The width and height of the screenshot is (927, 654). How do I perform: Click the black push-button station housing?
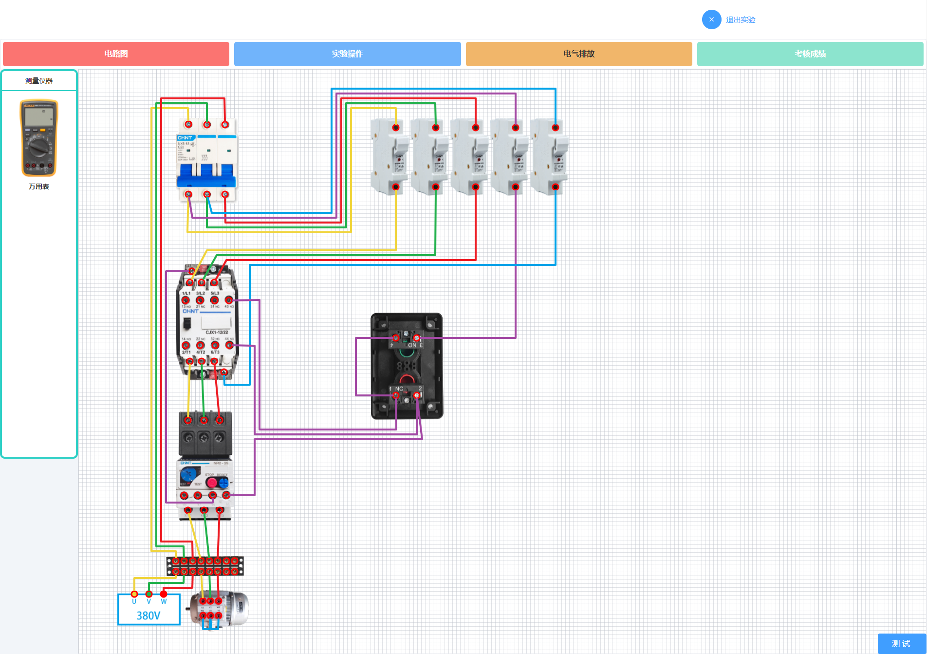407,366
